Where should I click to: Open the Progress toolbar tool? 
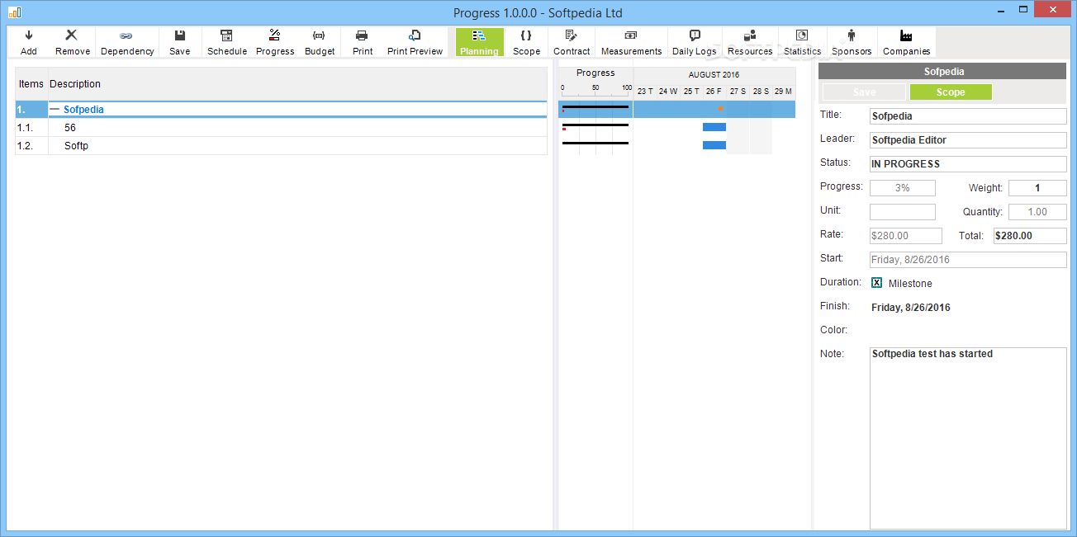(275, 42)
